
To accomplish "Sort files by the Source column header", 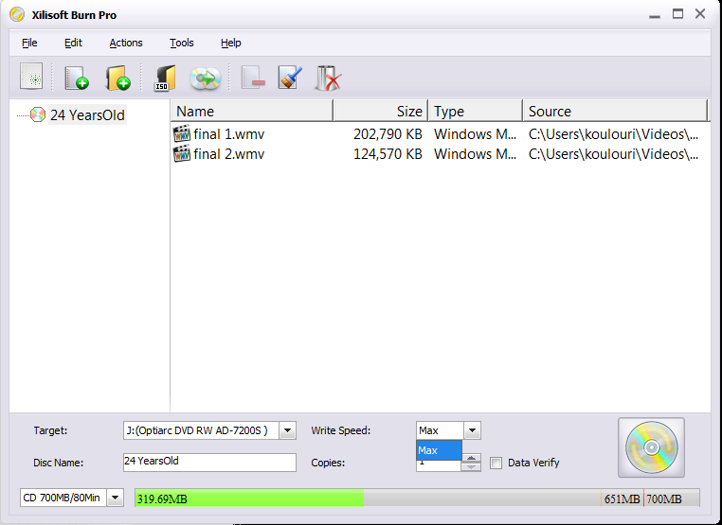I will (x=615, y=112).
